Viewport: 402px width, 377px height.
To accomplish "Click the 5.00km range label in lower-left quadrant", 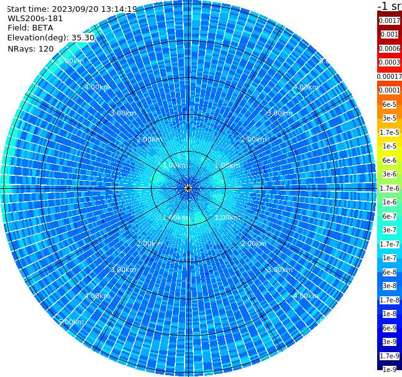I will point(71,322).
